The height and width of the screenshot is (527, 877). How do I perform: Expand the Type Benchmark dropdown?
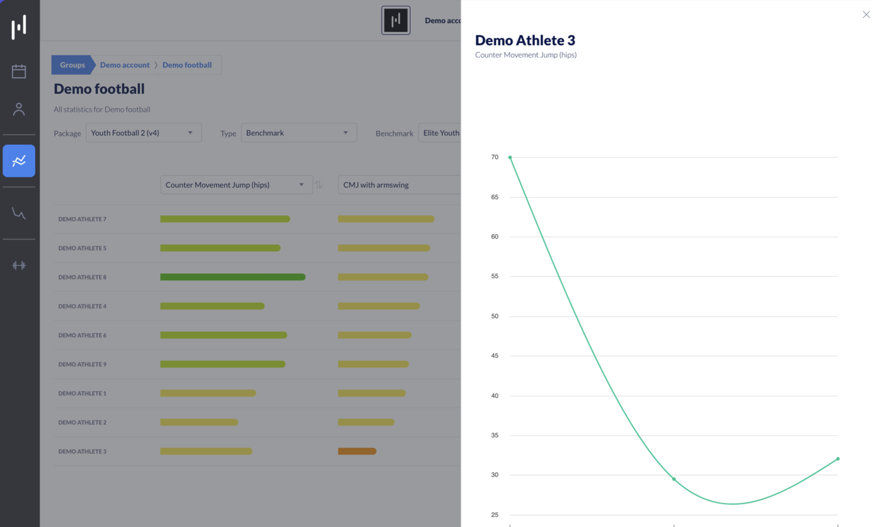click(x=299, y=133)
